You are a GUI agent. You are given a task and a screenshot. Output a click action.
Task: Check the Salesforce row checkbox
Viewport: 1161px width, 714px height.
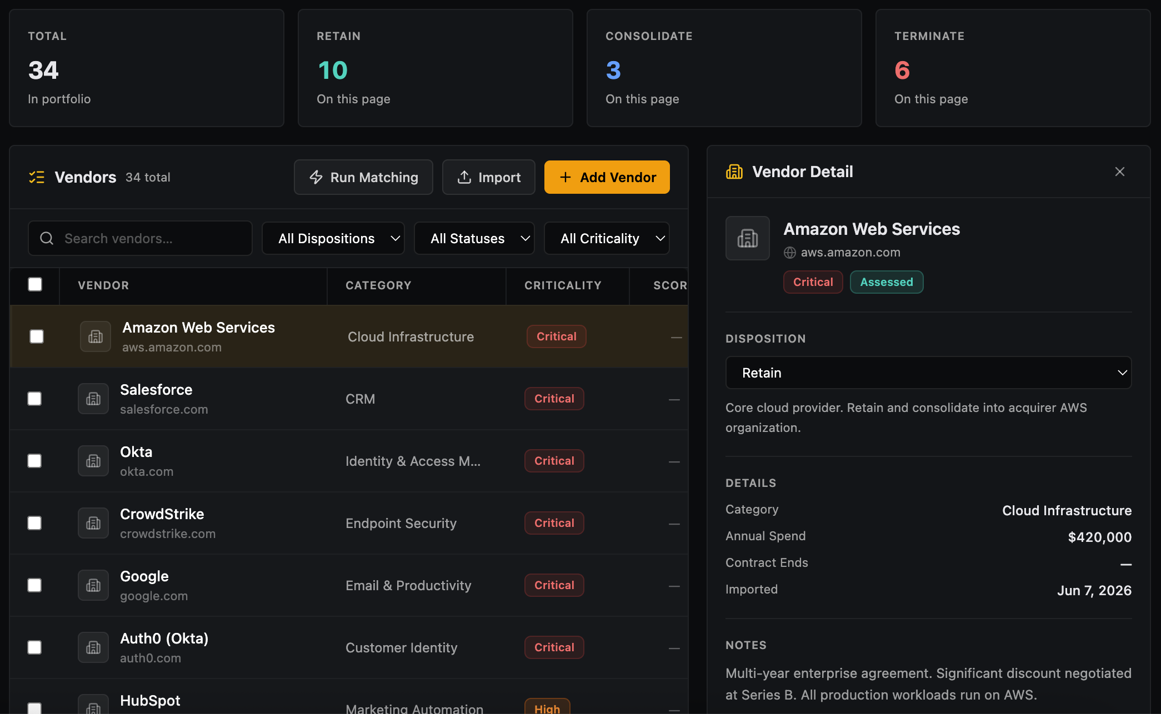coord(34,399)
